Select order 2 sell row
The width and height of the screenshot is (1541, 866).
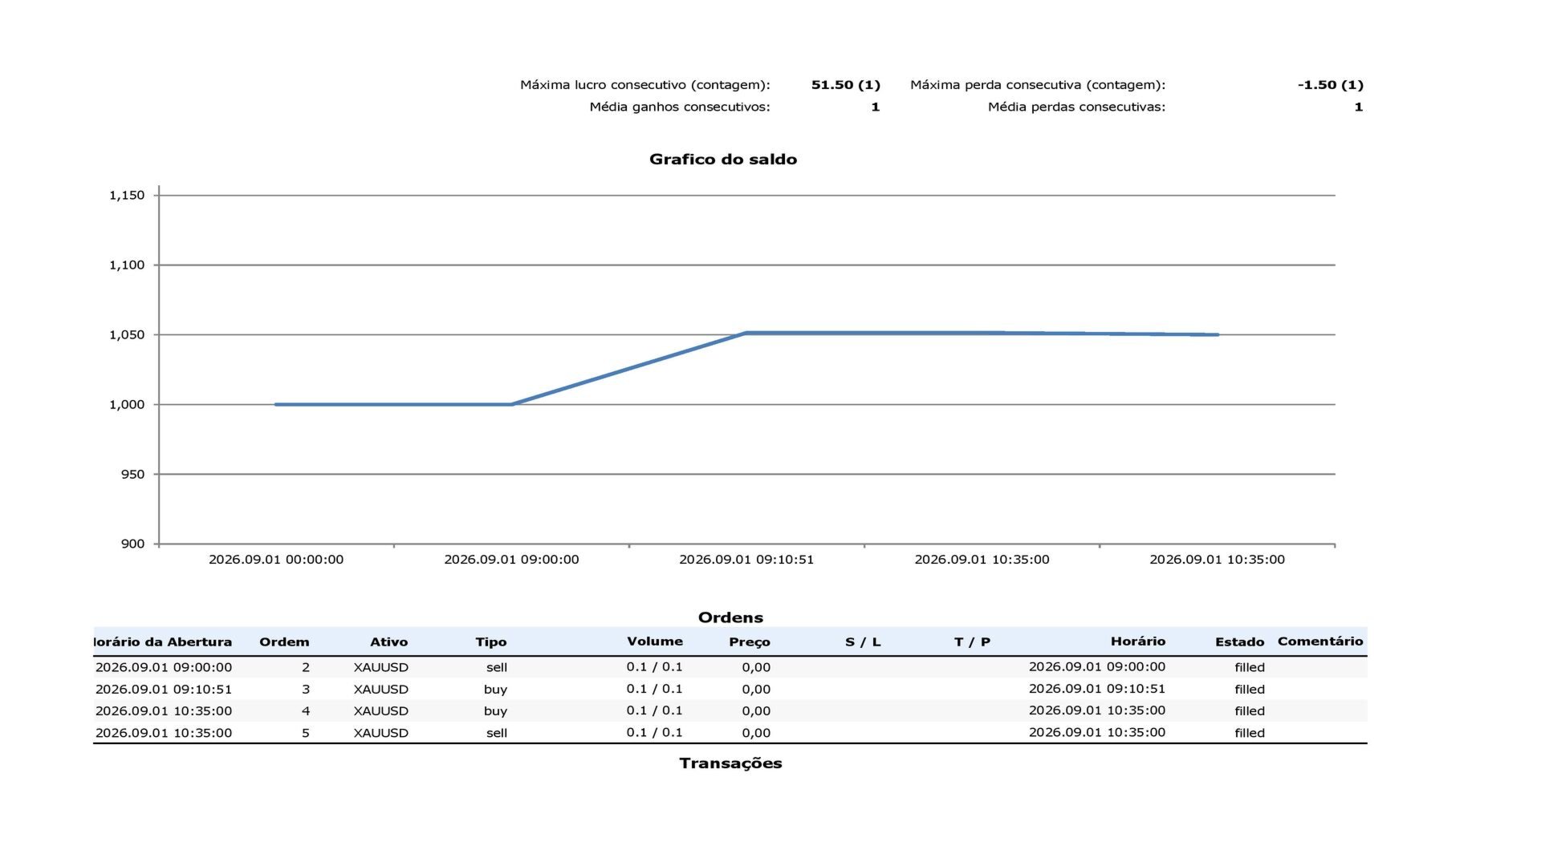click(730, 667)
